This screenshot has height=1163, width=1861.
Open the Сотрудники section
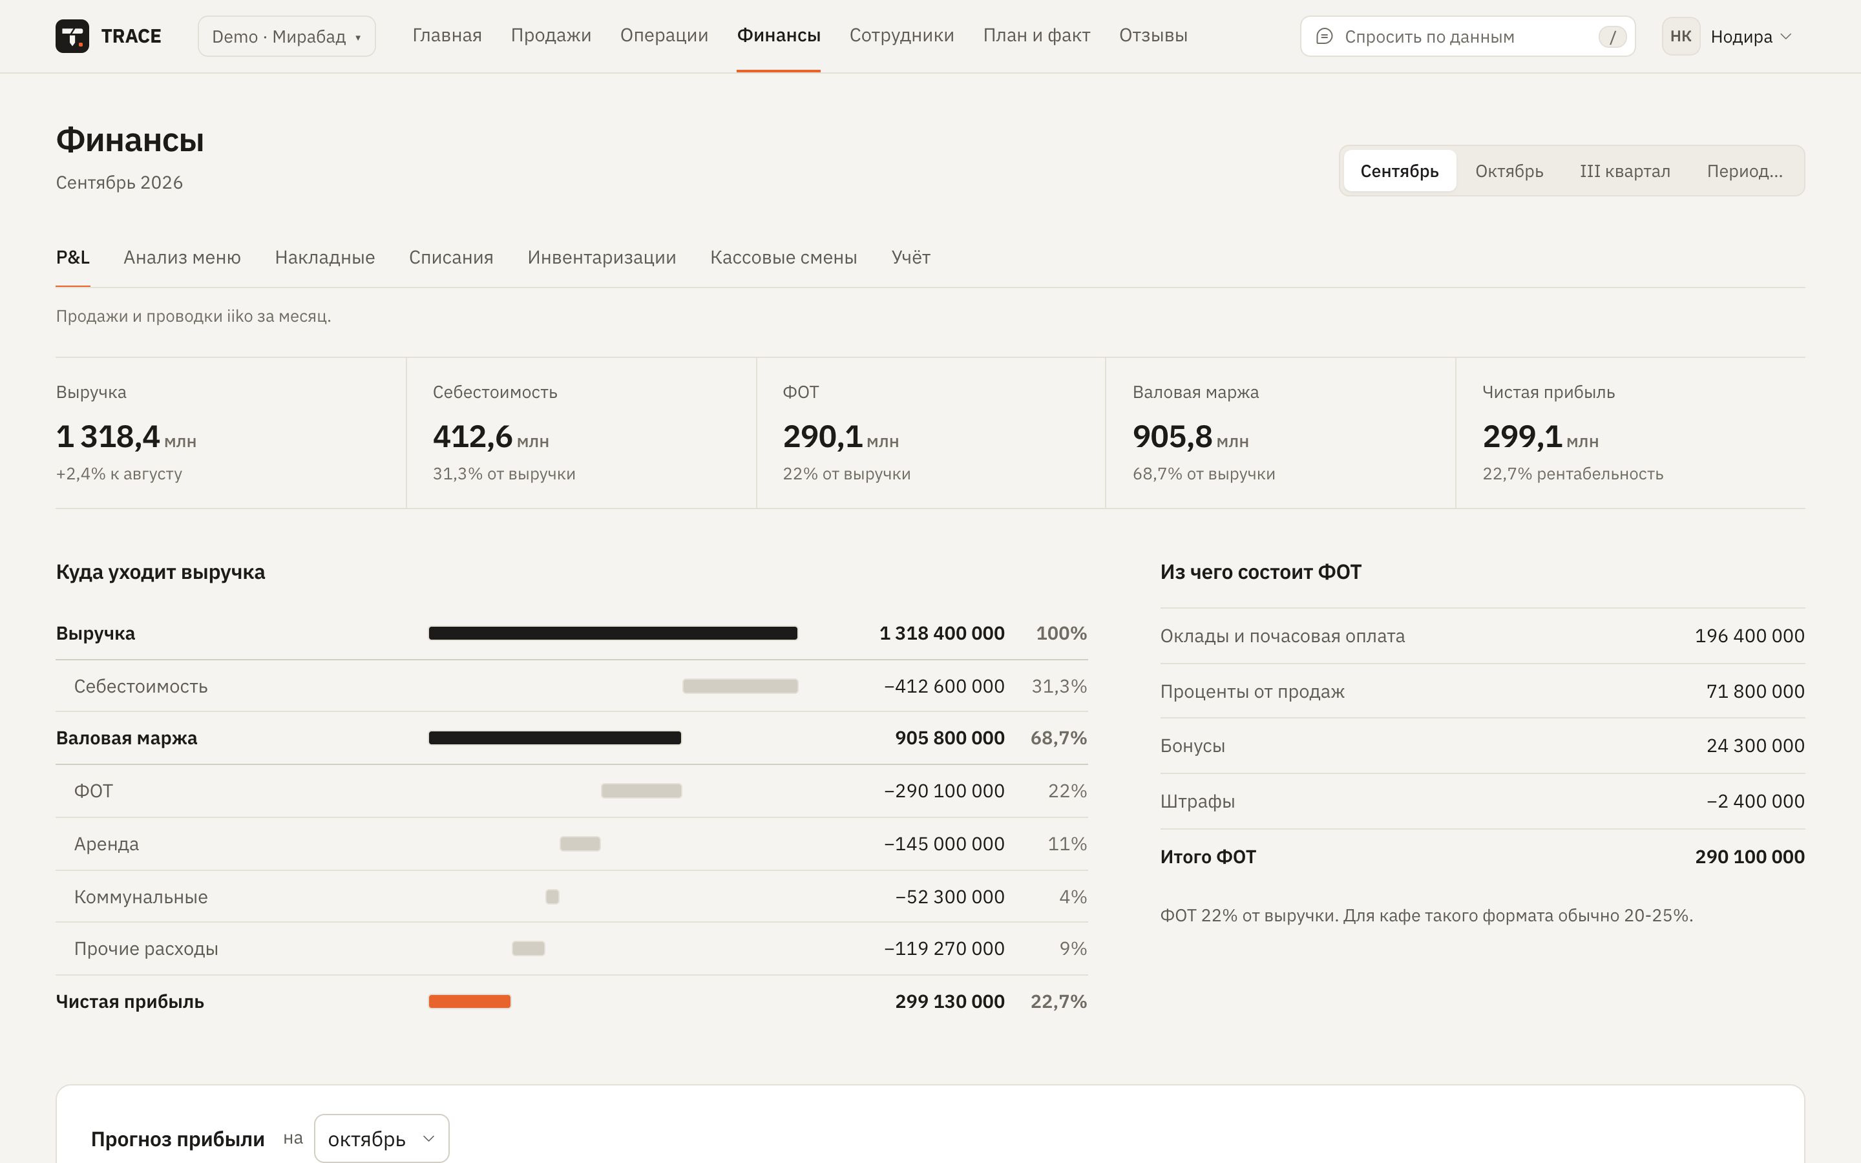901,36
